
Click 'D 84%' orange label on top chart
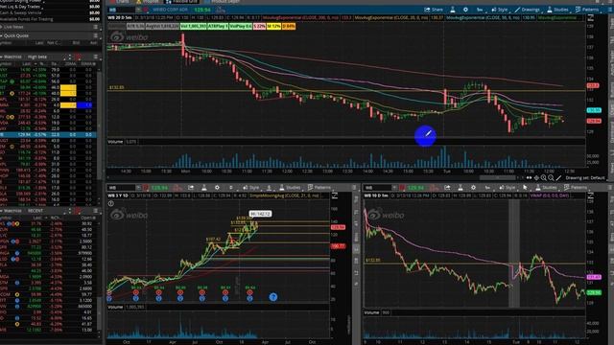coord(289,26)
